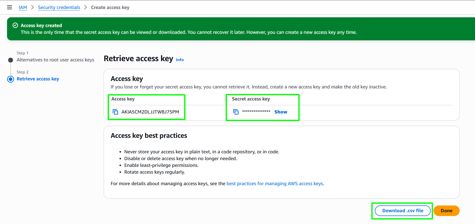Click the Done button
This screenshot has width=475, height=224.
(x=447, y=211)
